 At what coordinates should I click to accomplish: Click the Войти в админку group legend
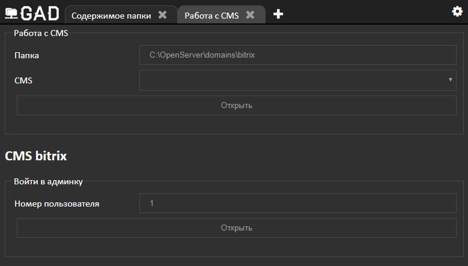coord(48,181)
